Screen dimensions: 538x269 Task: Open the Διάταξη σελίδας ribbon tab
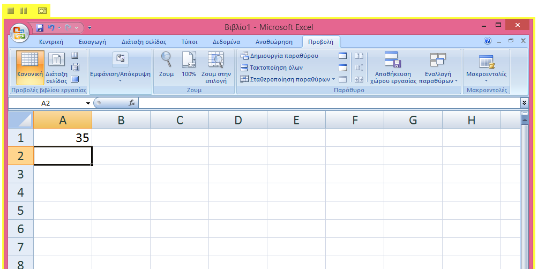click(x=144, y=42)
